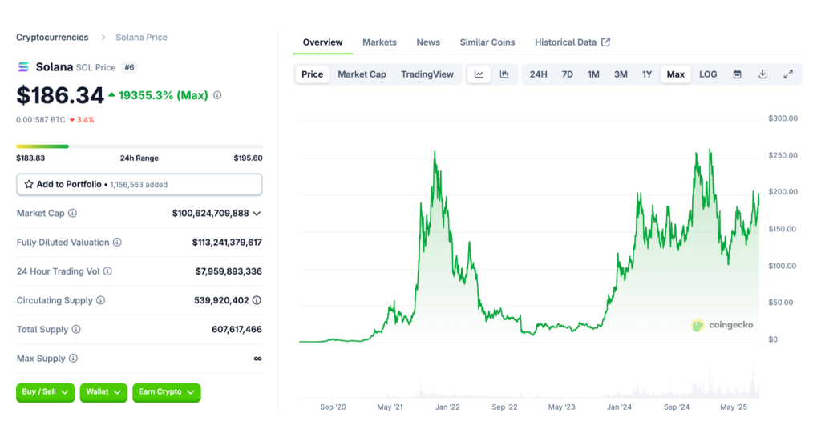Click the Circulating Supply info icon
Screen dimensions: 821x429
[x=100, y=300]
